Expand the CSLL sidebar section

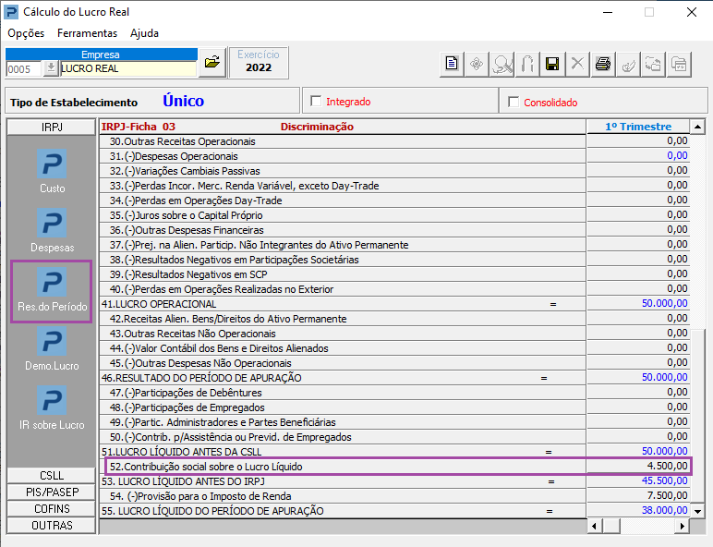(x=52, y=476)
